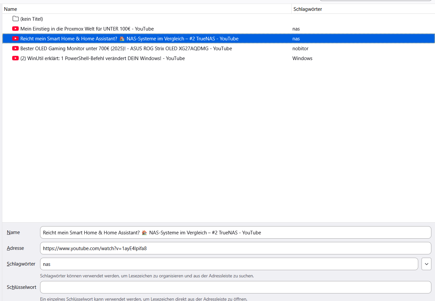Viewport: 435px width, 301px height.
Task: Click the Adresse field label
Action: 15,248
